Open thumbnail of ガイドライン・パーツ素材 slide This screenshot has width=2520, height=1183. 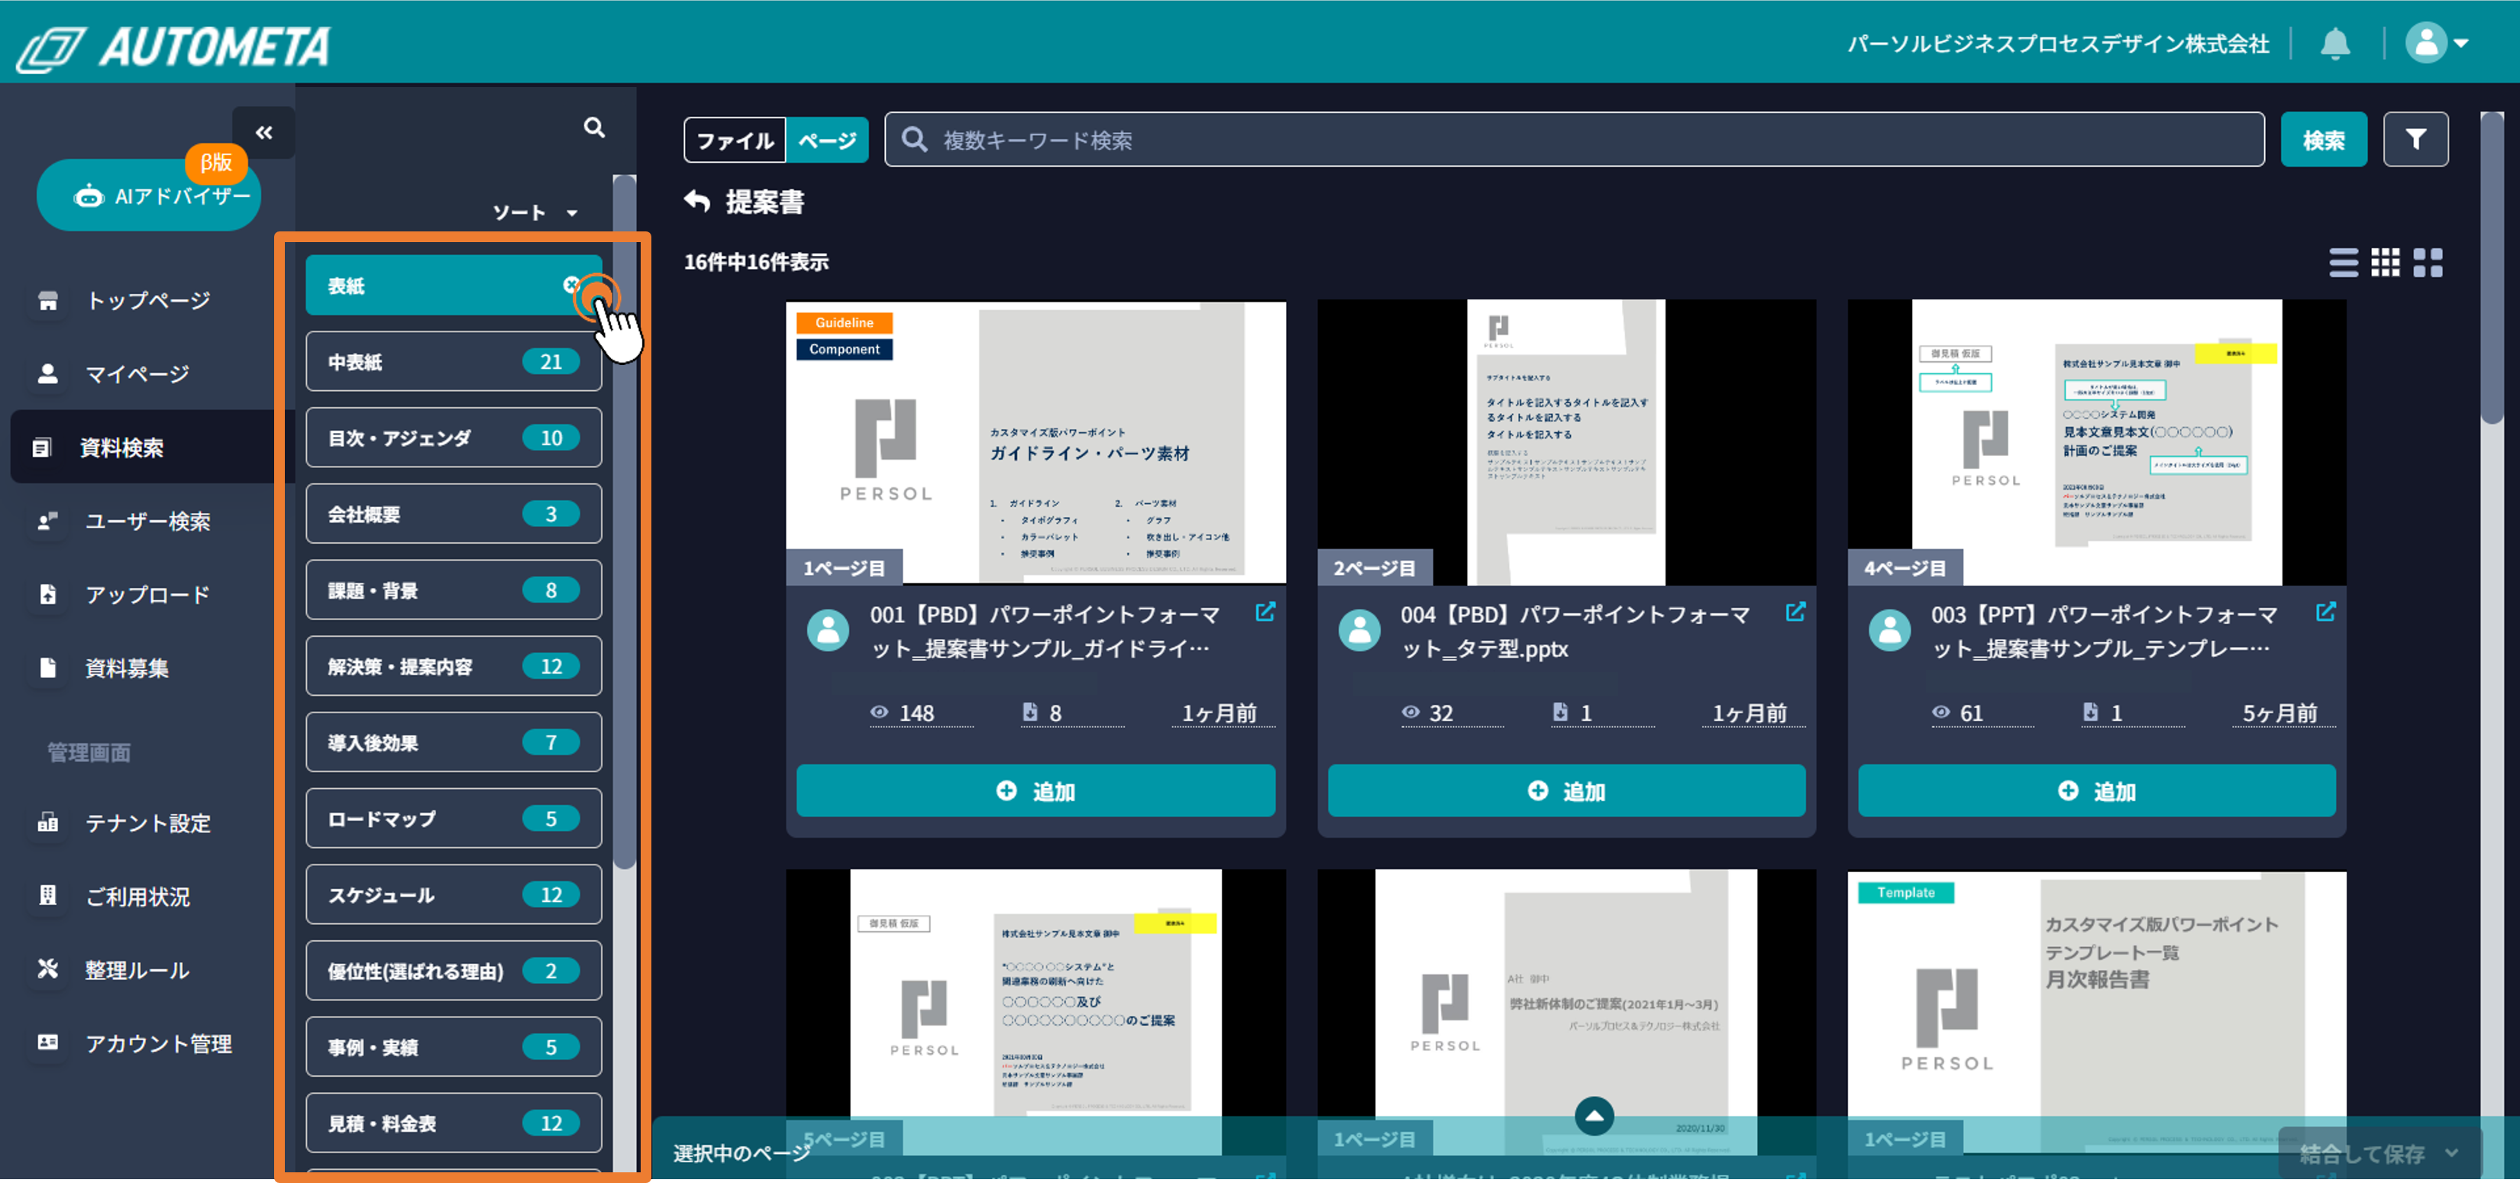pyautogui.click(x=1036, y=442)
